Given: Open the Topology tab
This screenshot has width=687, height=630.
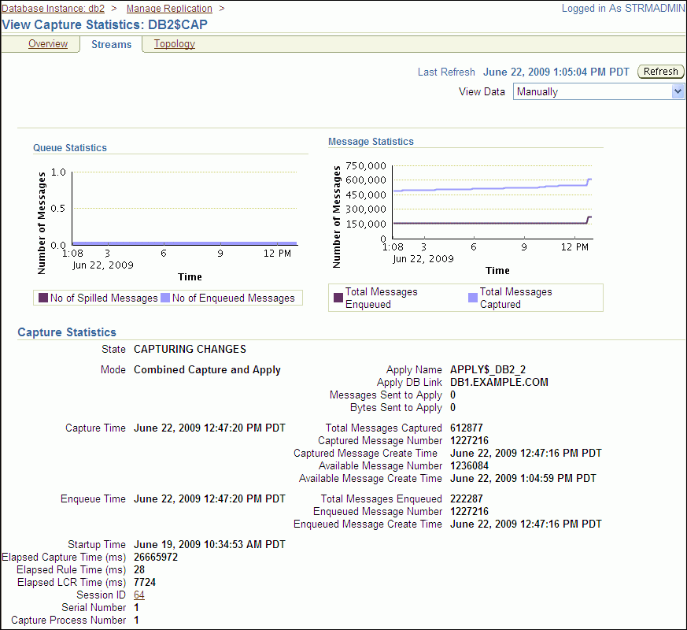Looking at the screenshot, I should tap(175, 44).
